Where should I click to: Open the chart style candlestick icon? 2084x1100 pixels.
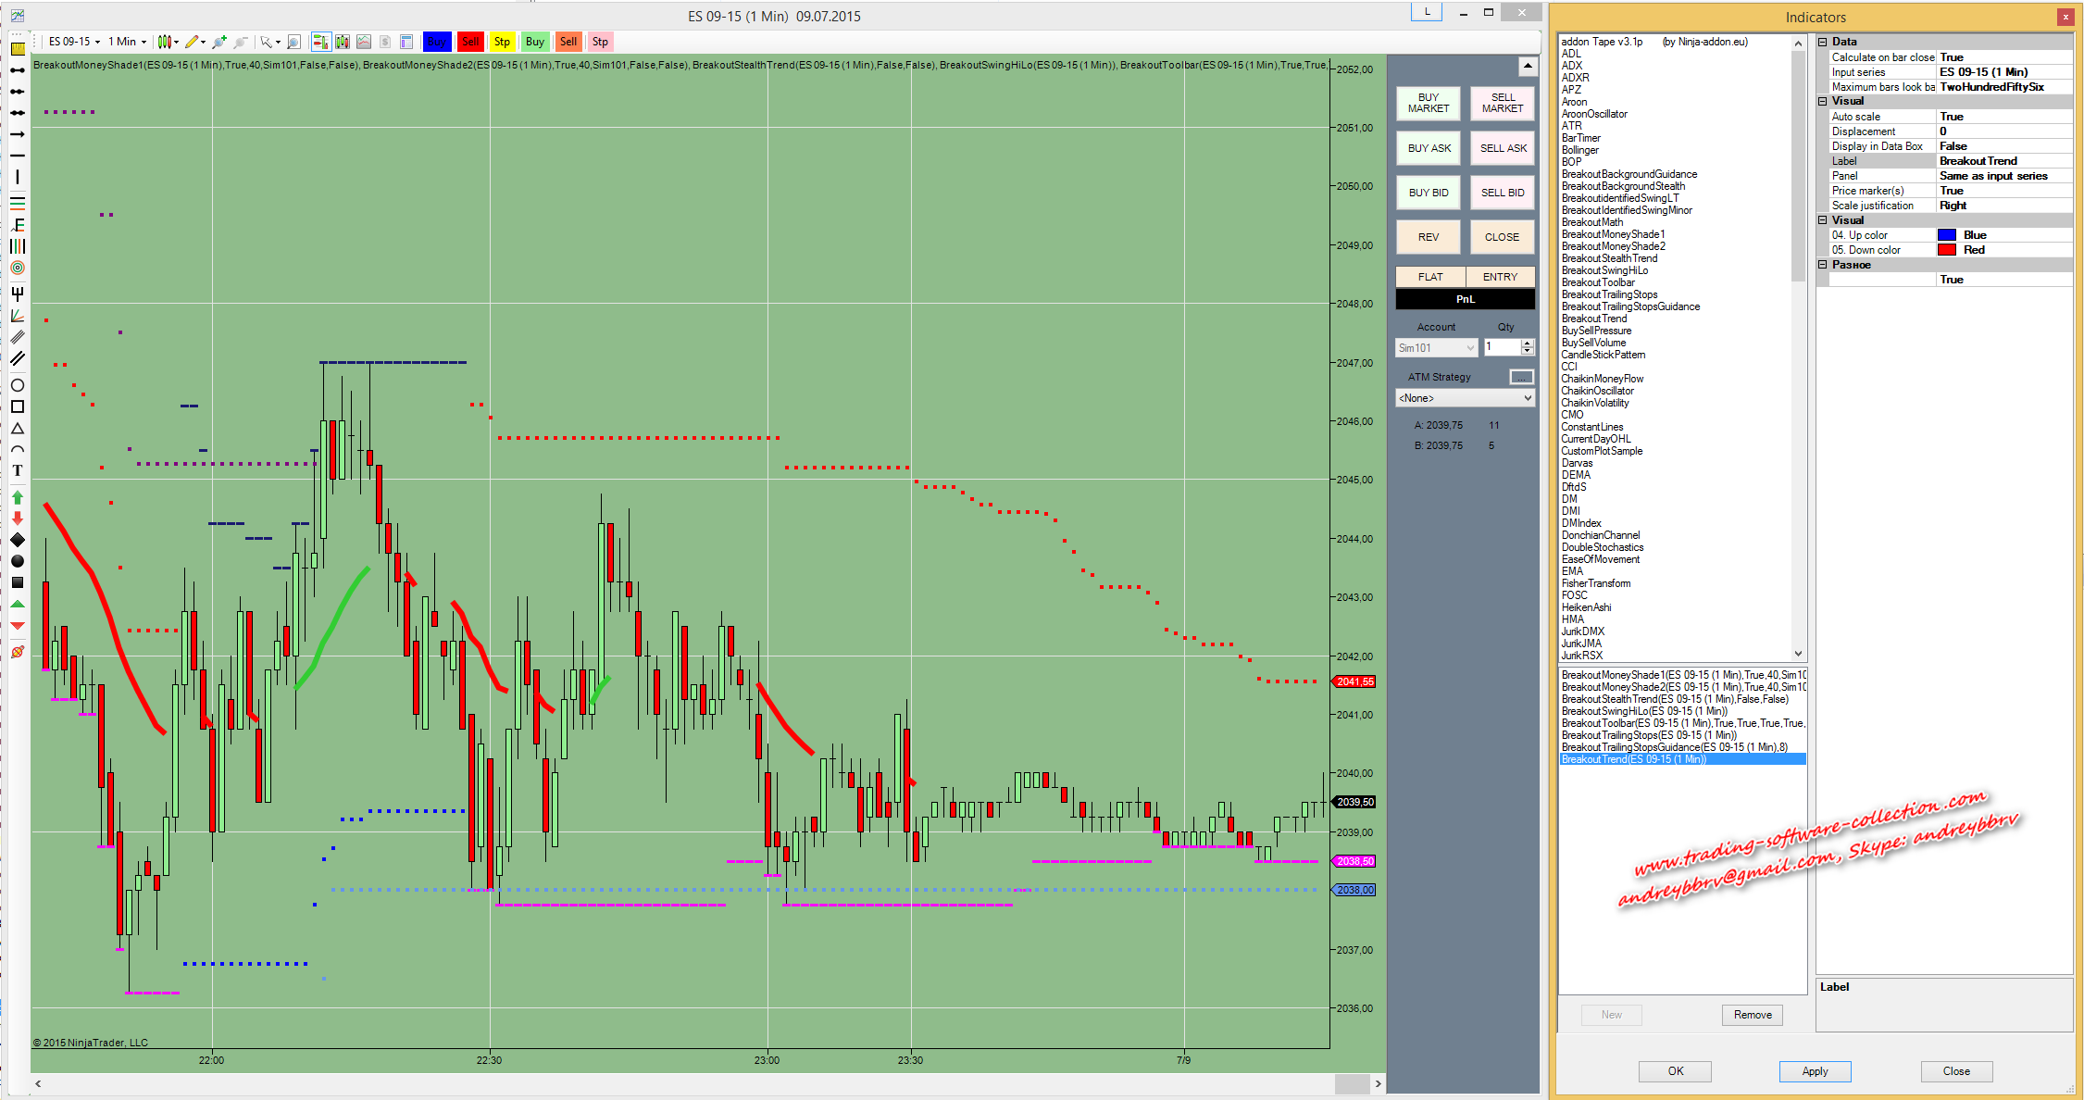165,42
